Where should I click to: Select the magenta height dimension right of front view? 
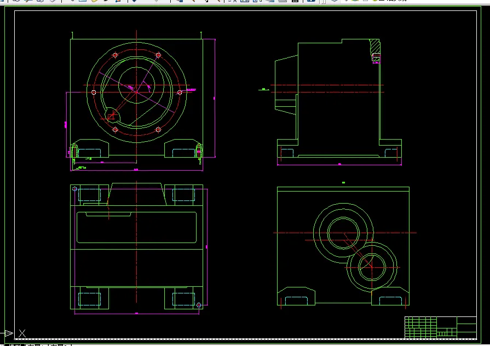point(215,98)
